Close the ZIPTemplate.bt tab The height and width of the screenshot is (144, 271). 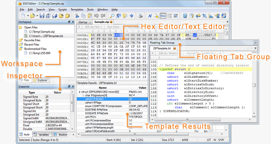click(175, 48)
